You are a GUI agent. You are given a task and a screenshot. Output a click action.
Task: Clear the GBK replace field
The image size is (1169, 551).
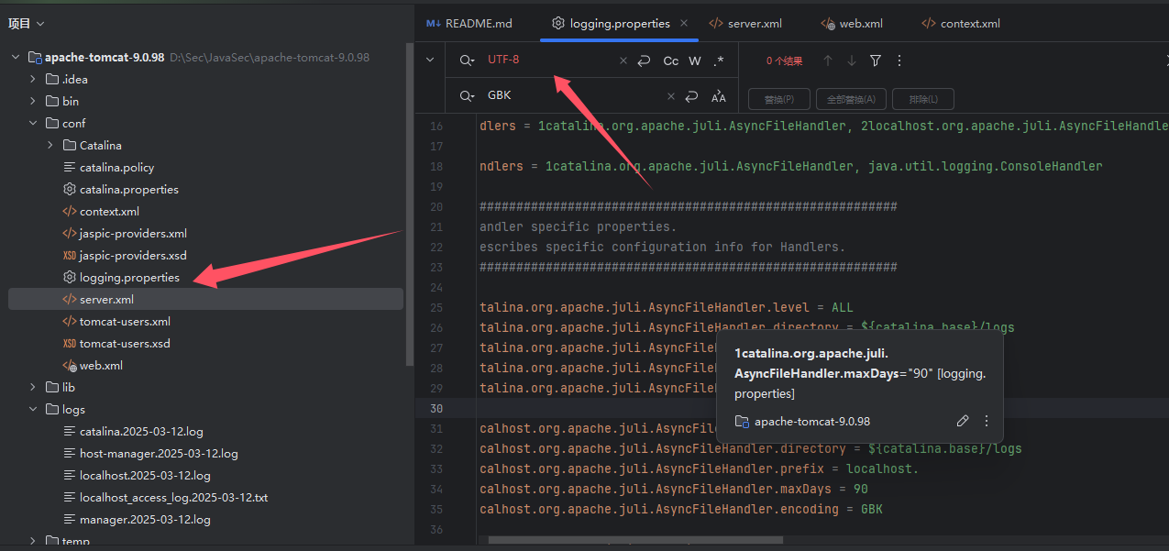tap(671, 96)
